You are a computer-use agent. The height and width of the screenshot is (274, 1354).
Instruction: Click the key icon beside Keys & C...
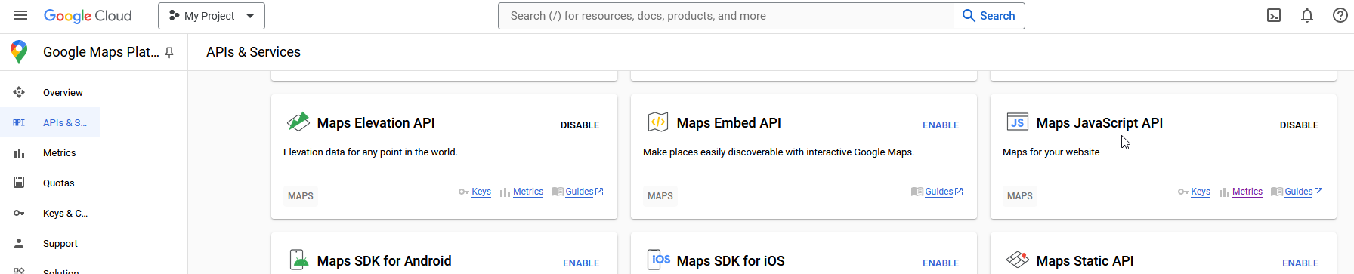(19, 213)
